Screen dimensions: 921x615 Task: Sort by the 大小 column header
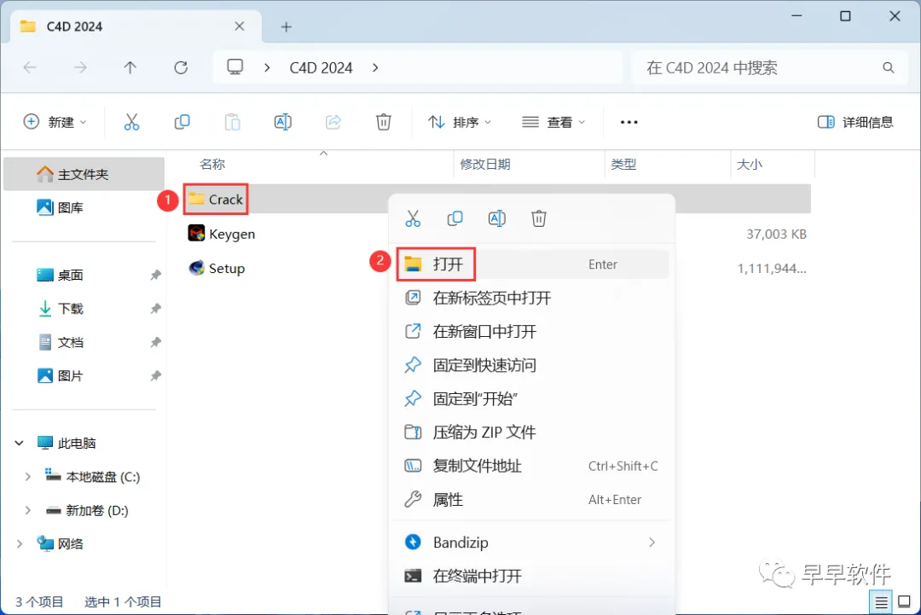(750, 165)
